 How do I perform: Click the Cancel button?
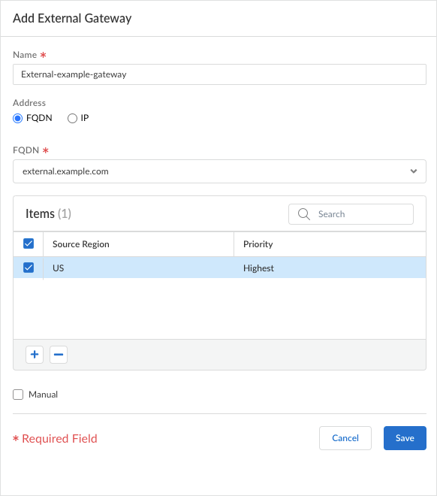click(x=345, y=438)
